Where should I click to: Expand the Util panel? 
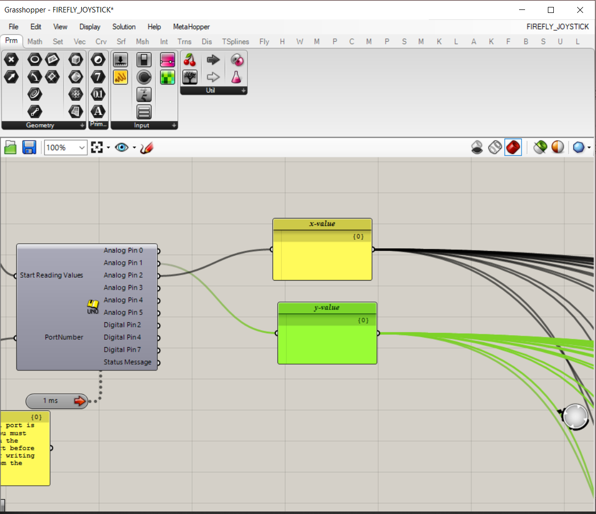coord(244,91)
